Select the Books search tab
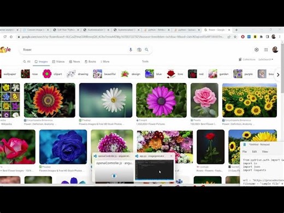 click(90, 62)
